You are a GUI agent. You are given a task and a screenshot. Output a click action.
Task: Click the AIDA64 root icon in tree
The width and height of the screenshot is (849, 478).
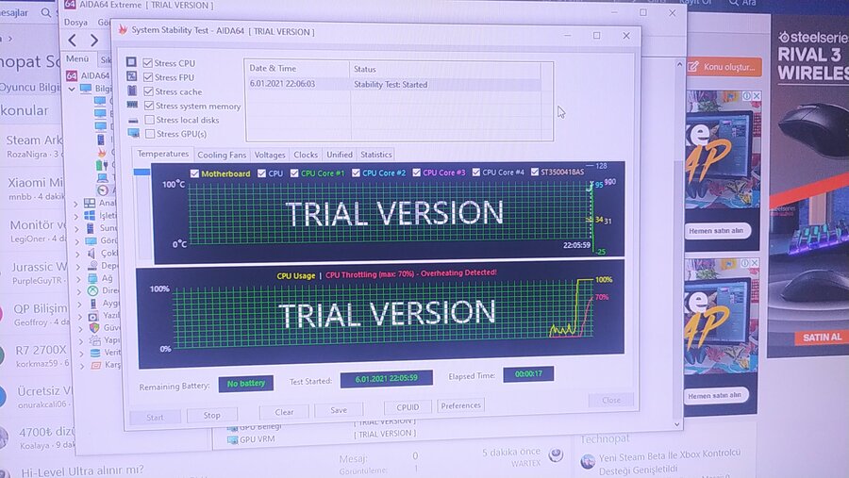click(x=72, y=75)
